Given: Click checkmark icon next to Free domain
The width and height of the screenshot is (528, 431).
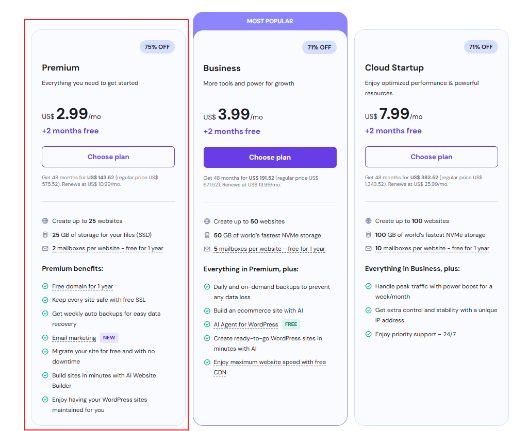Looking at the screenshot, I should [x=45, y=286].
